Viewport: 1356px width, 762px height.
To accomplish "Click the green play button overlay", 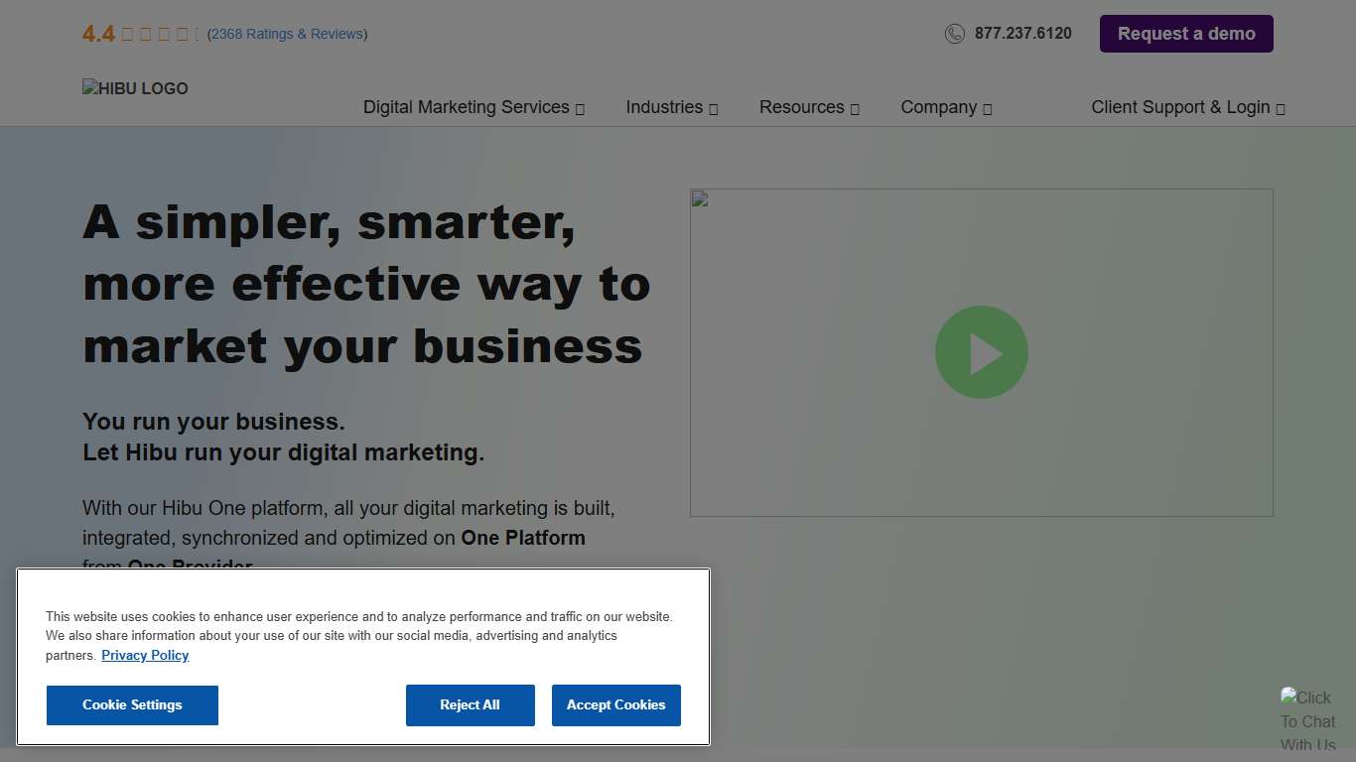I will [981, 352].
